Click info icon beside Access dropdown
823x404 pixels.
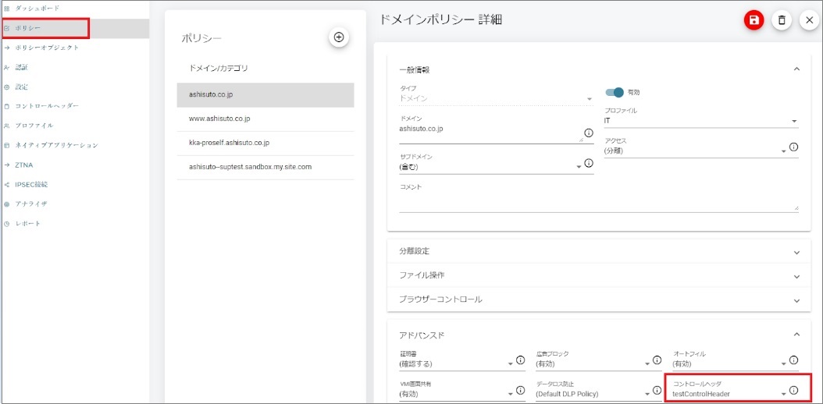[793, 147]
